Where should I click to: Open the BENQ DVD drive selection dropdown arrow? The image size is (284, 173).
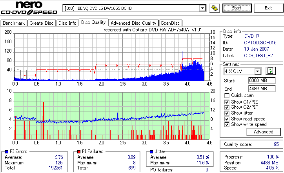[x=202, y=8]
